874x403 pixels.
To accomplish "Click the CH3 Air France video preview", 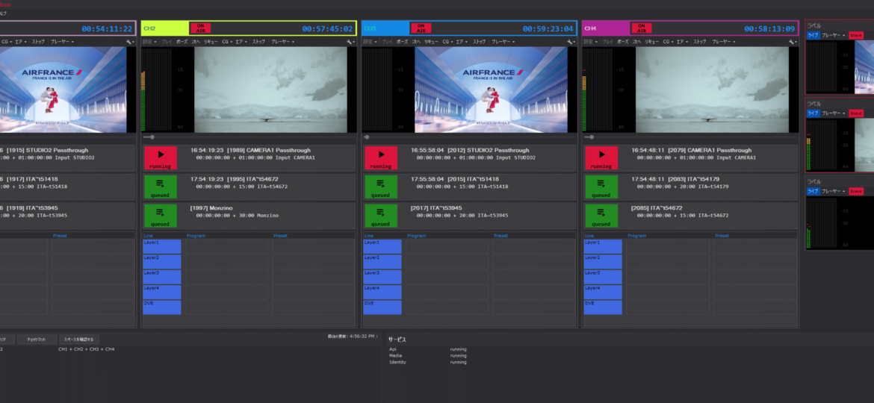I will (491, 90).
